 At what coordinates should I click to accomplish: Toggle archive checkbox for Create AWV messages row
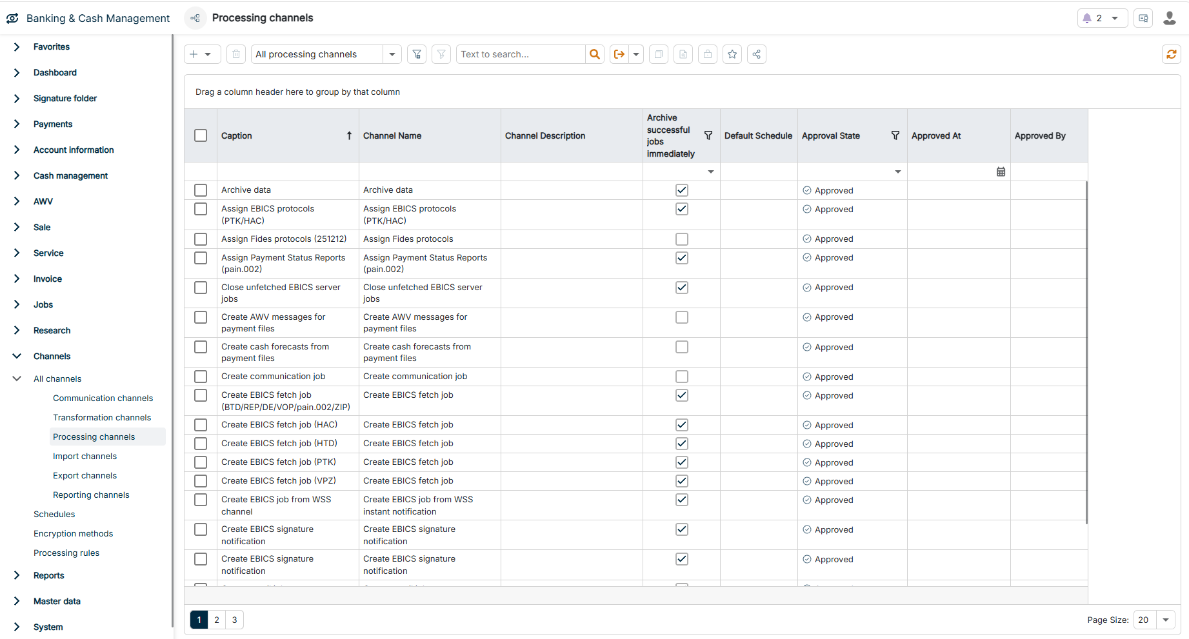682,317
